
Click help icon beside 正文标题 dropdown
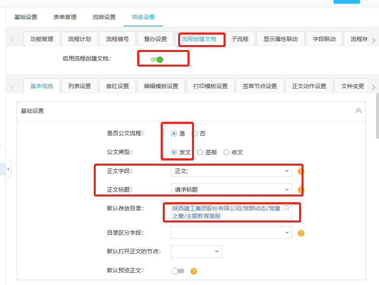301,190
